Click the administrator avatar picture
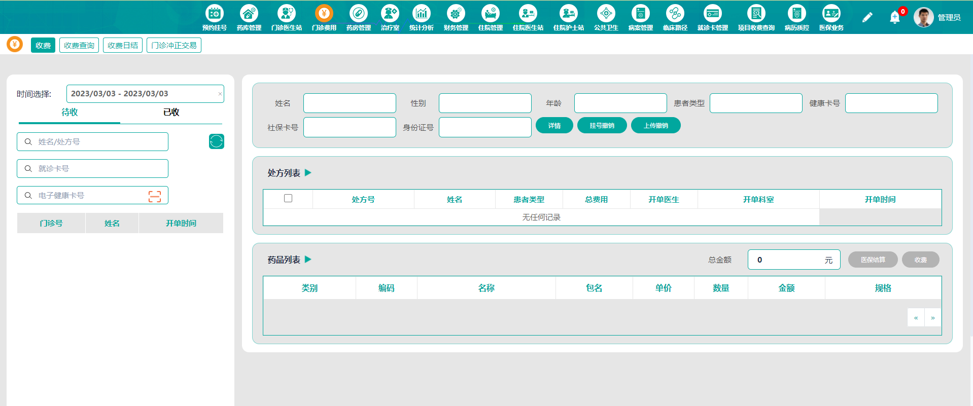 (923, 17)
